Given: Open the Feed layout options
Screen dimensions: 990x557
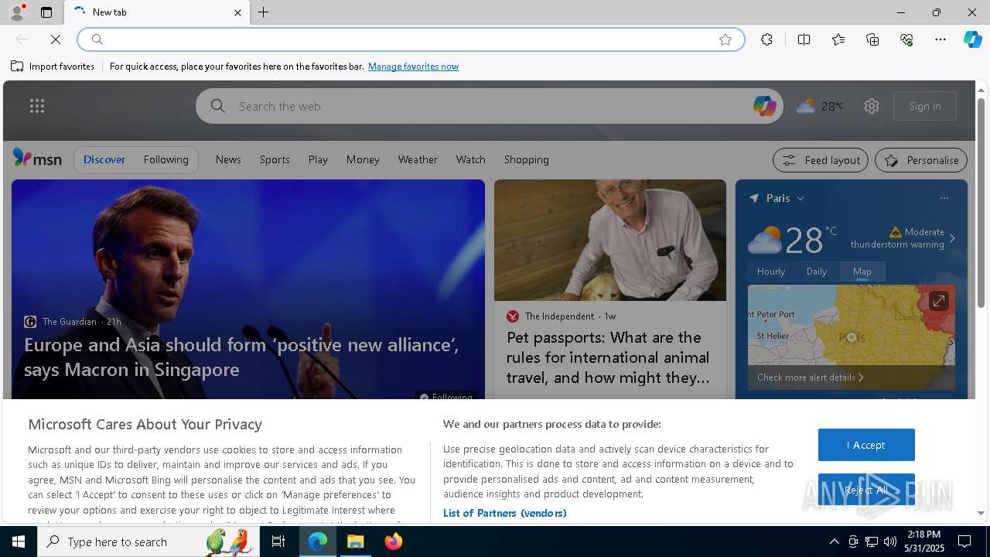Looking at the screenshot, I should click(821, 160).
